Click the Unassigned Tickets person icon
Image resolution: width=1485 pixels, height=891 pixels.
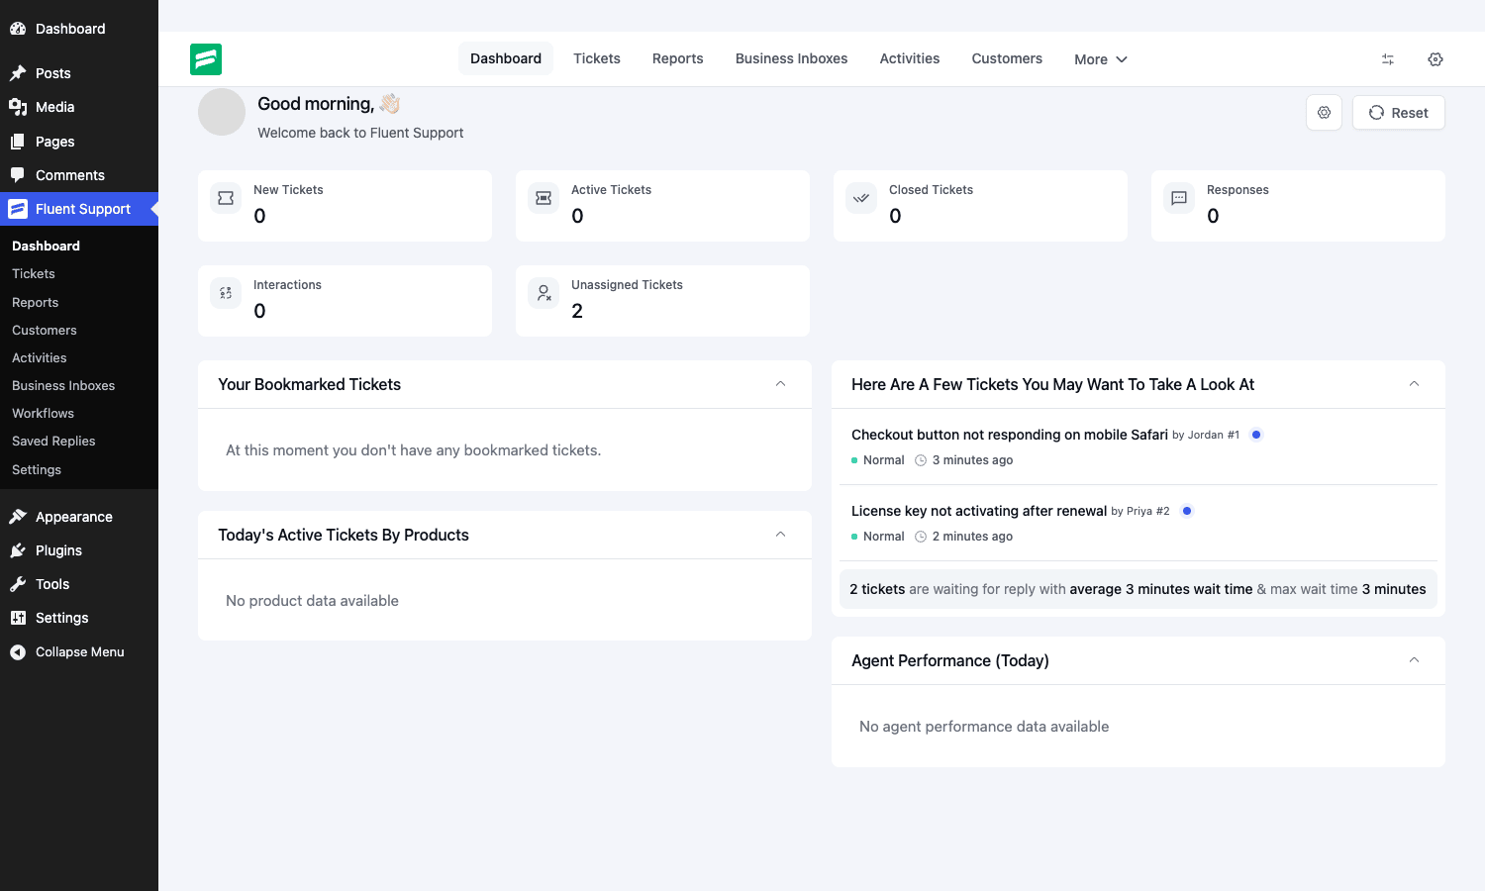click(x=544, y=293)
